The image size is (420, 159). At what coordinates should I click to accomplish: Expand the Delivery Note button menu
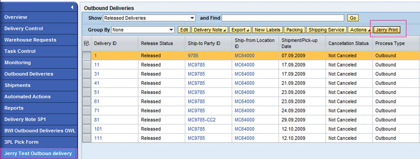click(x=210, y=30)
